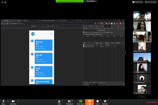This screenshot has width=158, height=105.
Task: Open the Reactions menu
Action: [105, 101]
